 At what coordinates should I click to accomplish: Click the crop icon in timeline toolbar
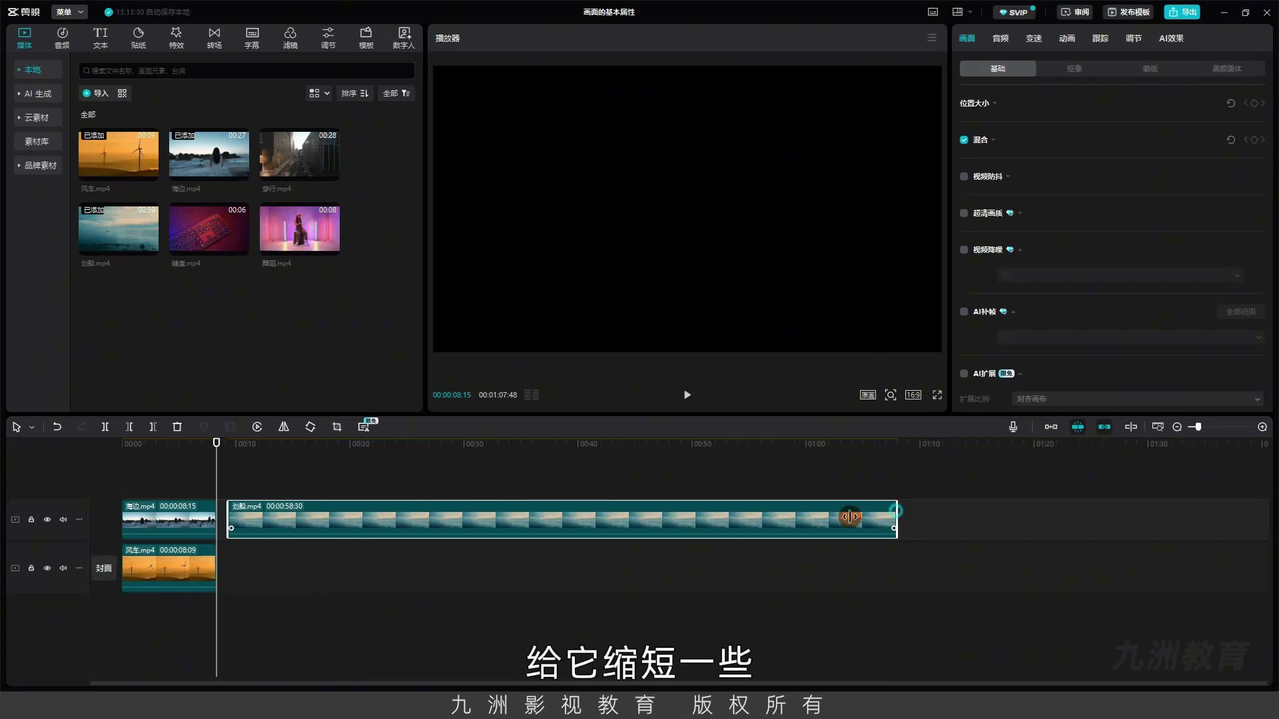point(337,427)
